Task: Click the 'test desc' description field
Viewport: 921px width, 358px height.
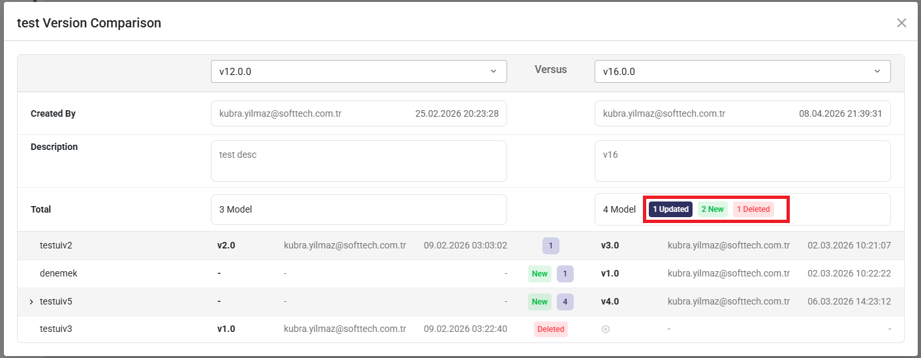Action: (x=358, y=161)
